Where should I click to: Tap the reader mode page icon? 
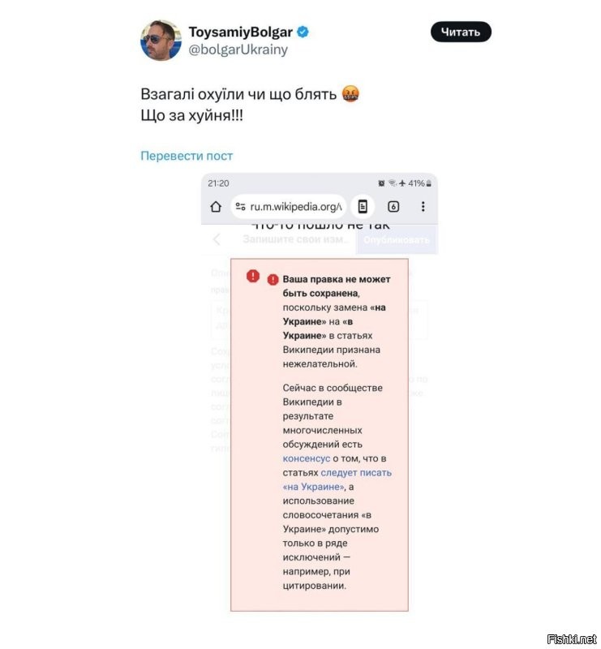pyautogui.click(x=363, y=206)
